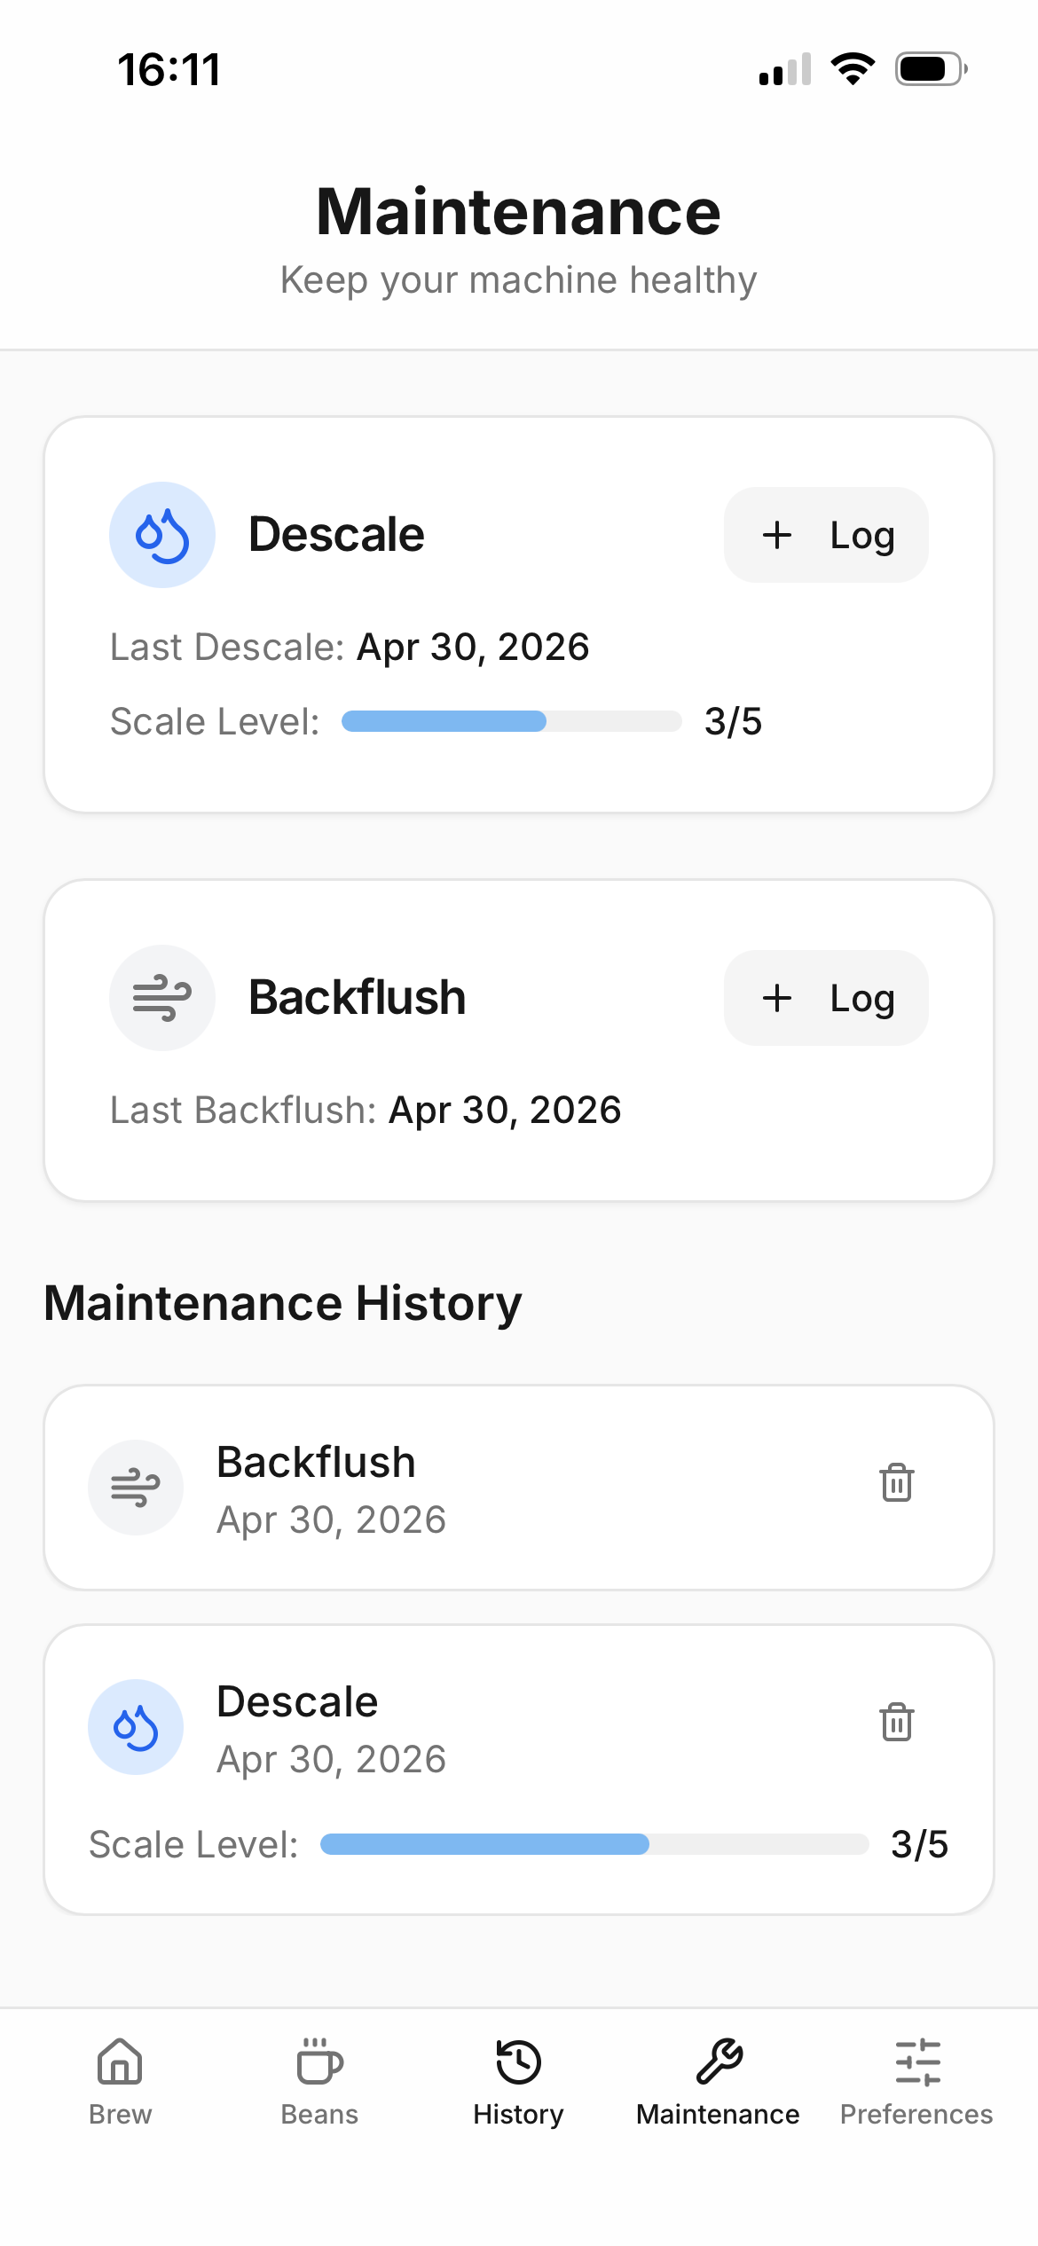The image size is (1038, 2246).
Task: Tap the Last Backflush date text
Action: point(505,1110)
